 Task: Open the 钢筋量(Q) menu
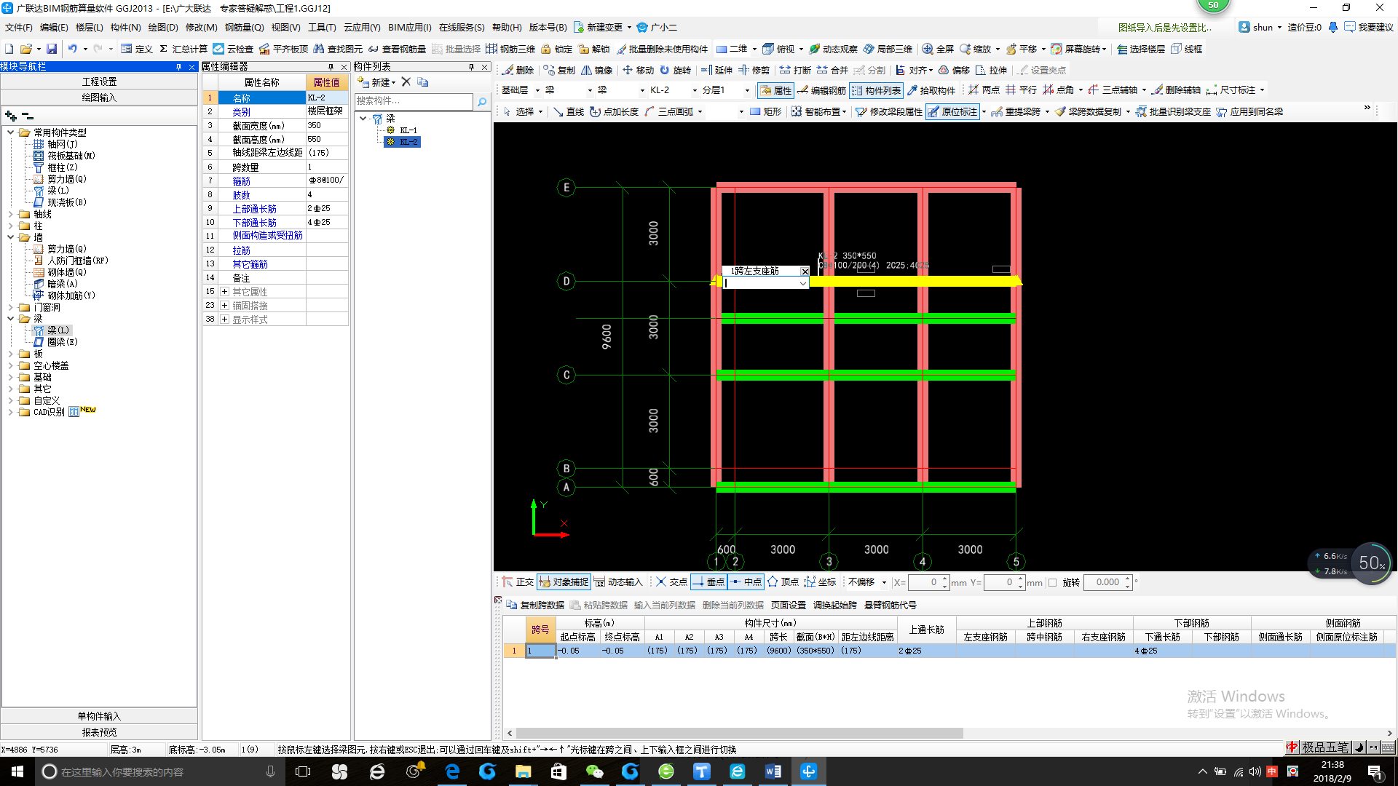point(244,28)
